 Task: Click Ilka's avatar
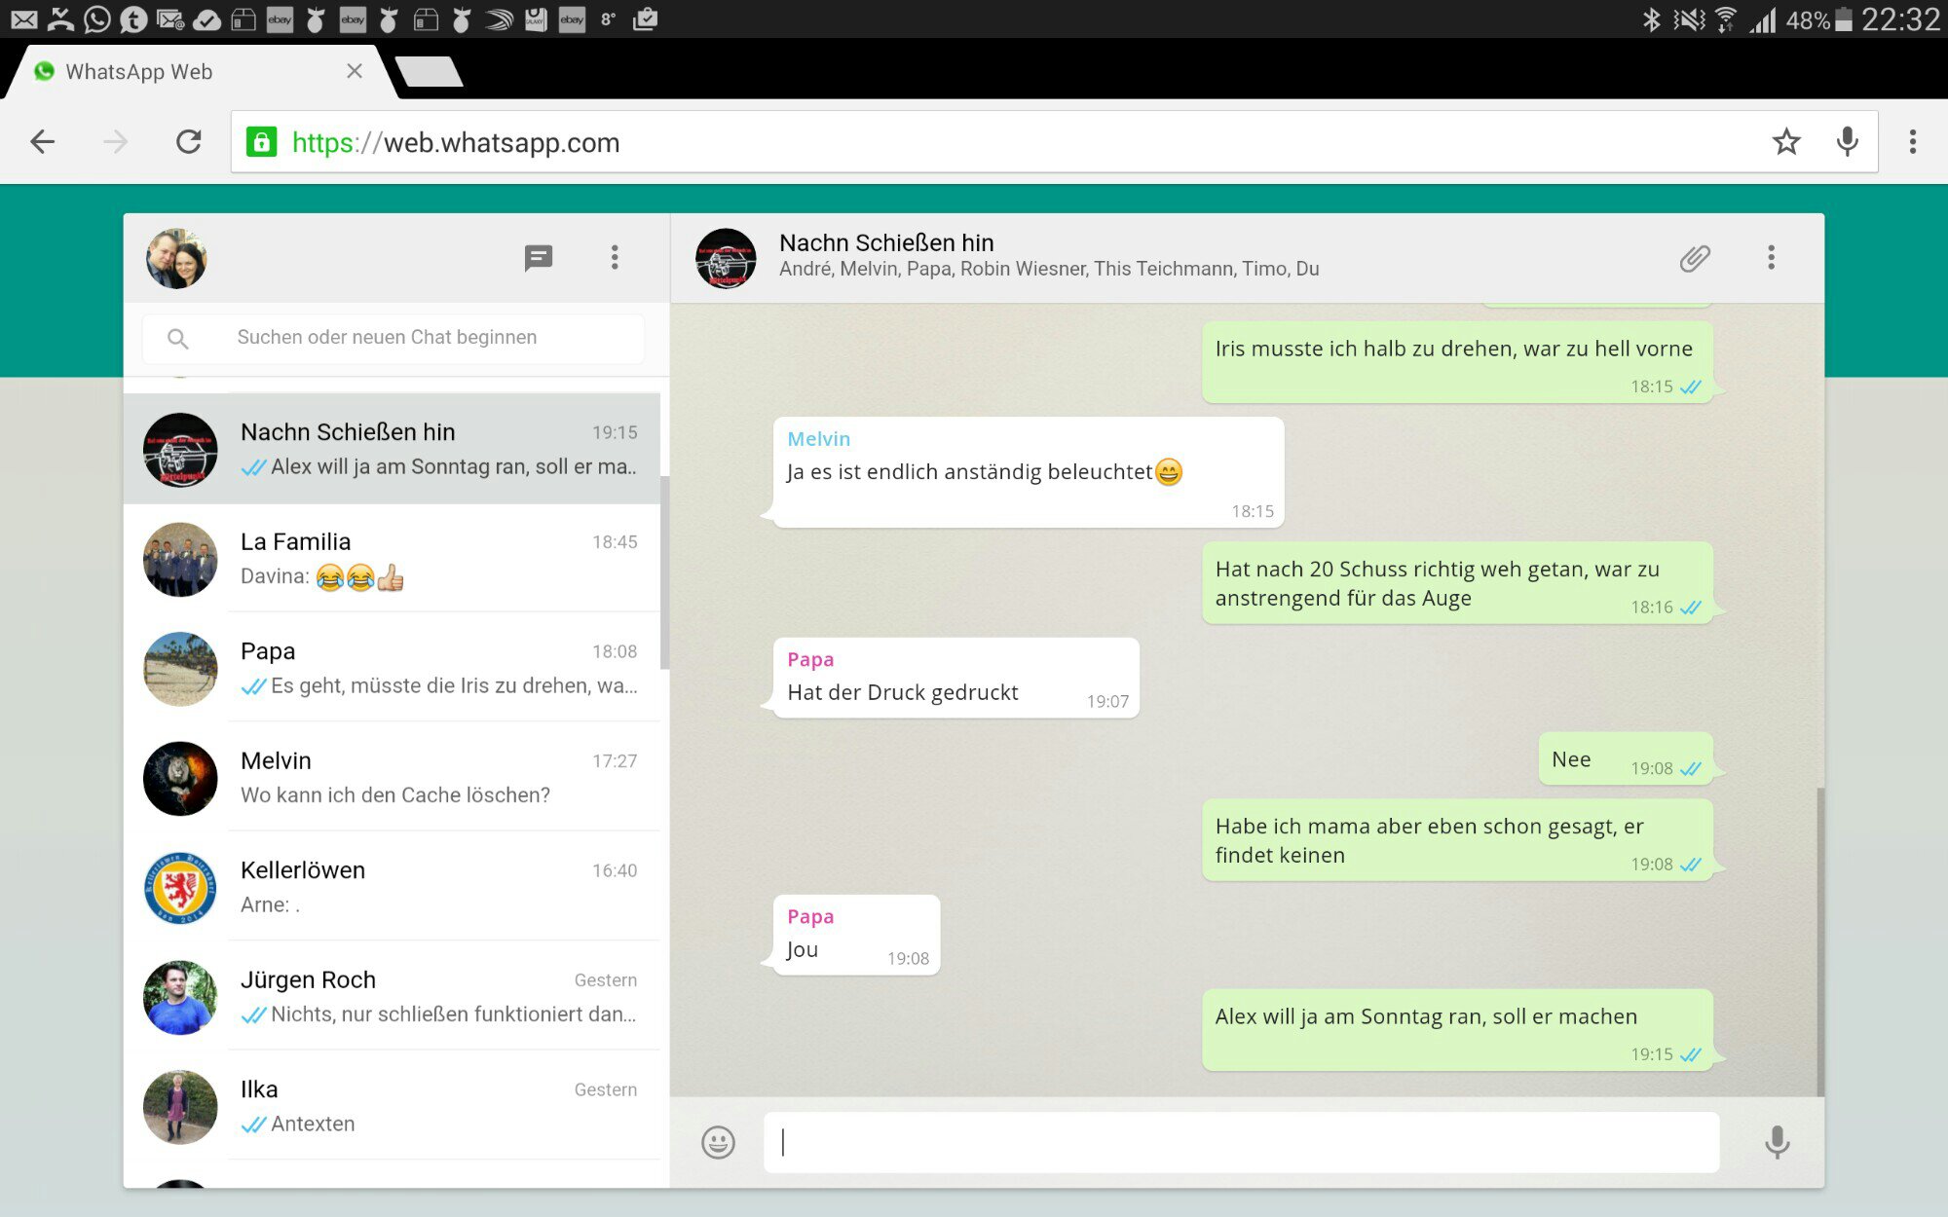pyautogui.click(x=180, y=1107)
